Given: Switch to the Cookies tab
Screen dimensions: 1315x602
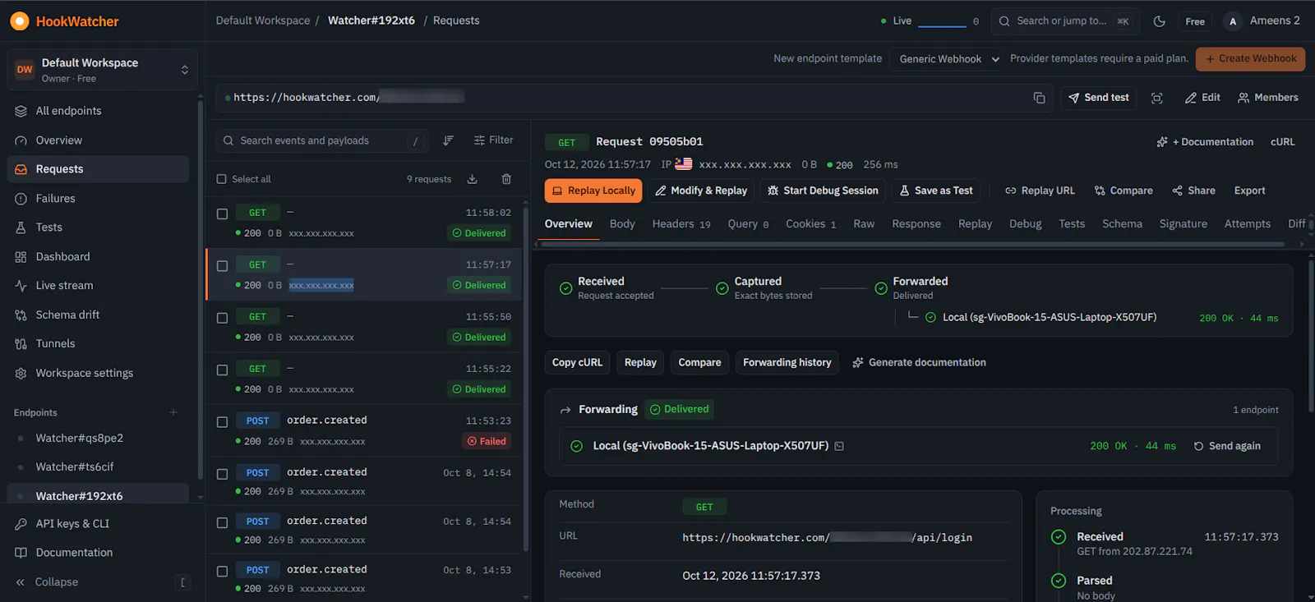Looking at the screenshot, I should 810,224.
